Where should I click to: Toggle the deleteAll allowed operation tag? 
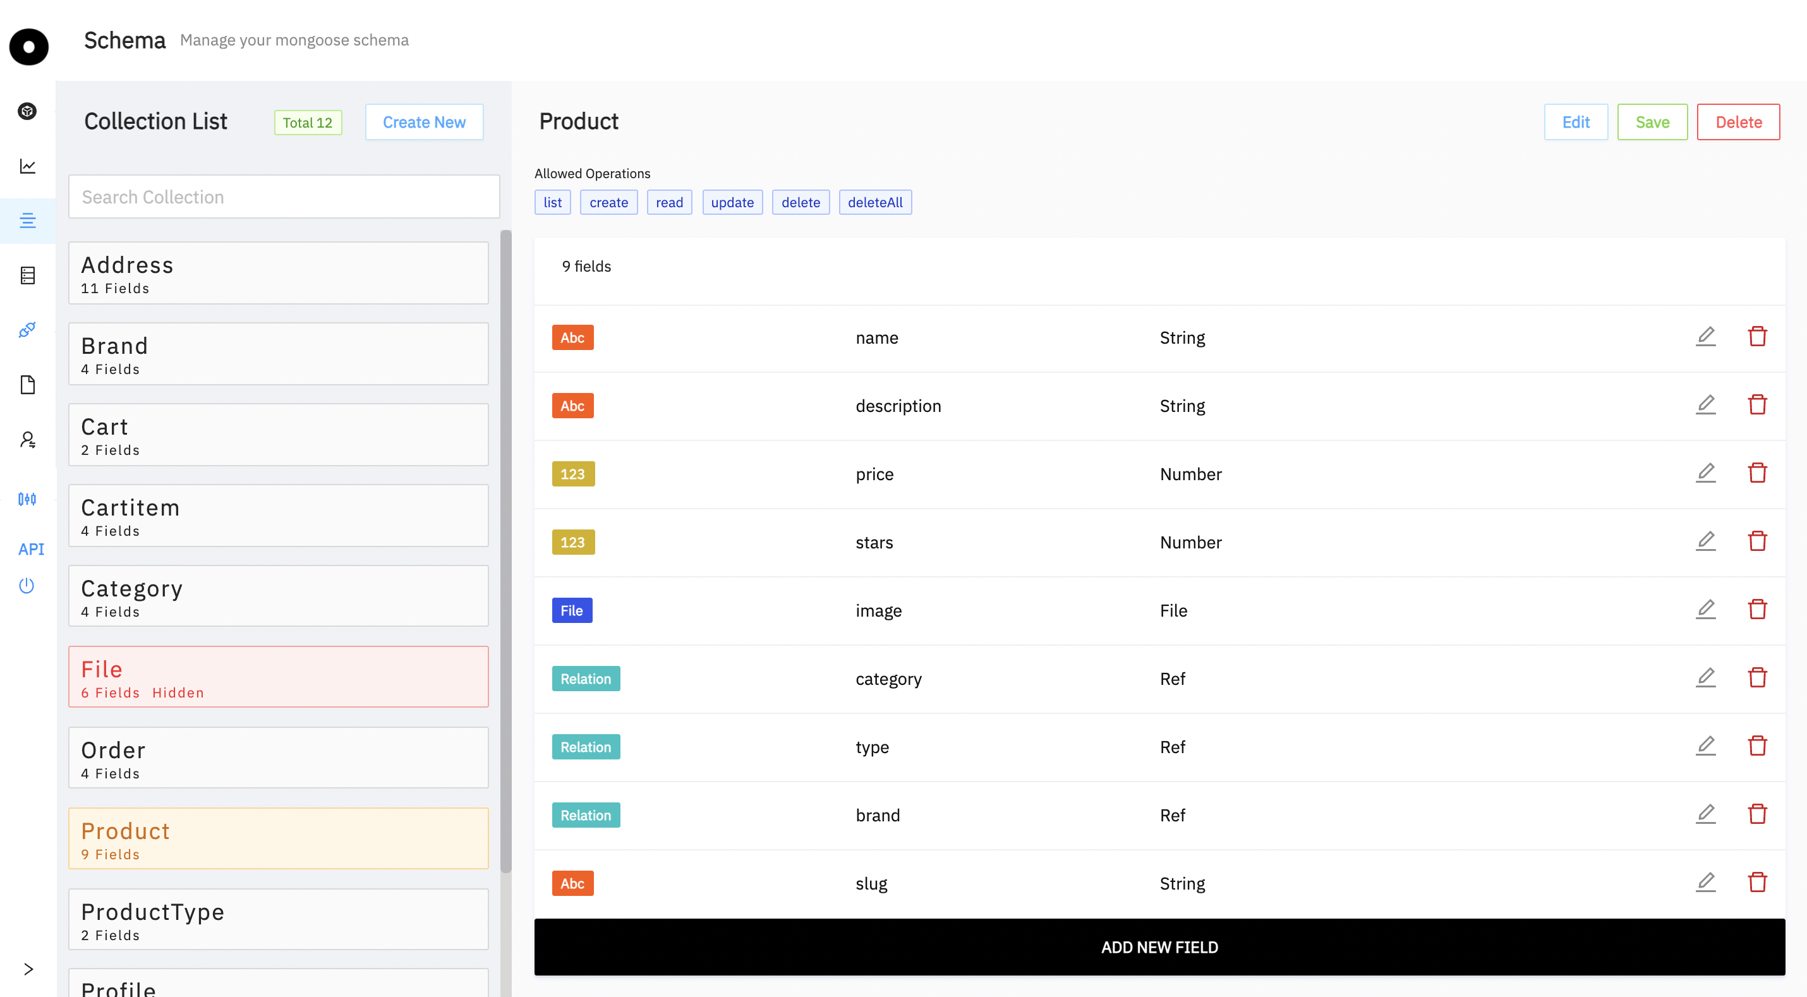point(874,202)
